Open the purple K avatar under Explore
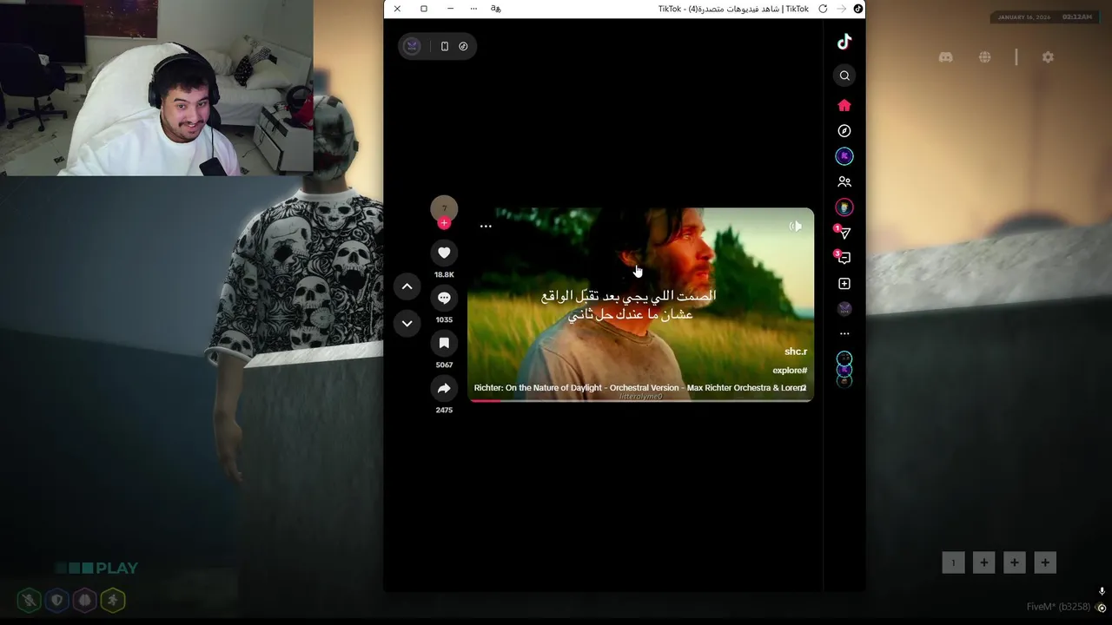The image size is (1112, 625). click(x=844, y=156)
